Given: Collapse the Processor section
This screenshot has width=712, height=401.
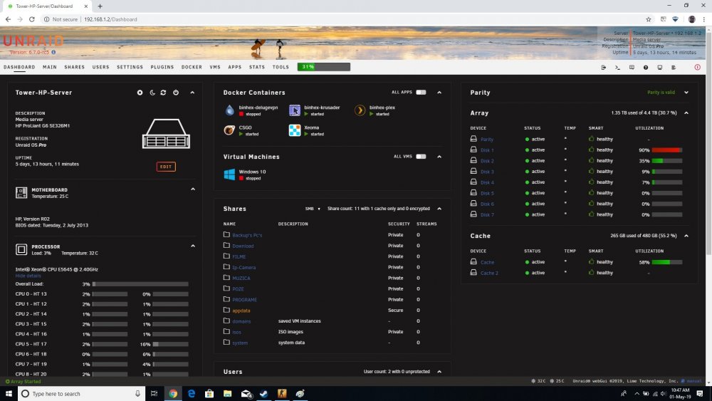Looking at the screenshot, I should pyautogui.click(x=193, y=246).
